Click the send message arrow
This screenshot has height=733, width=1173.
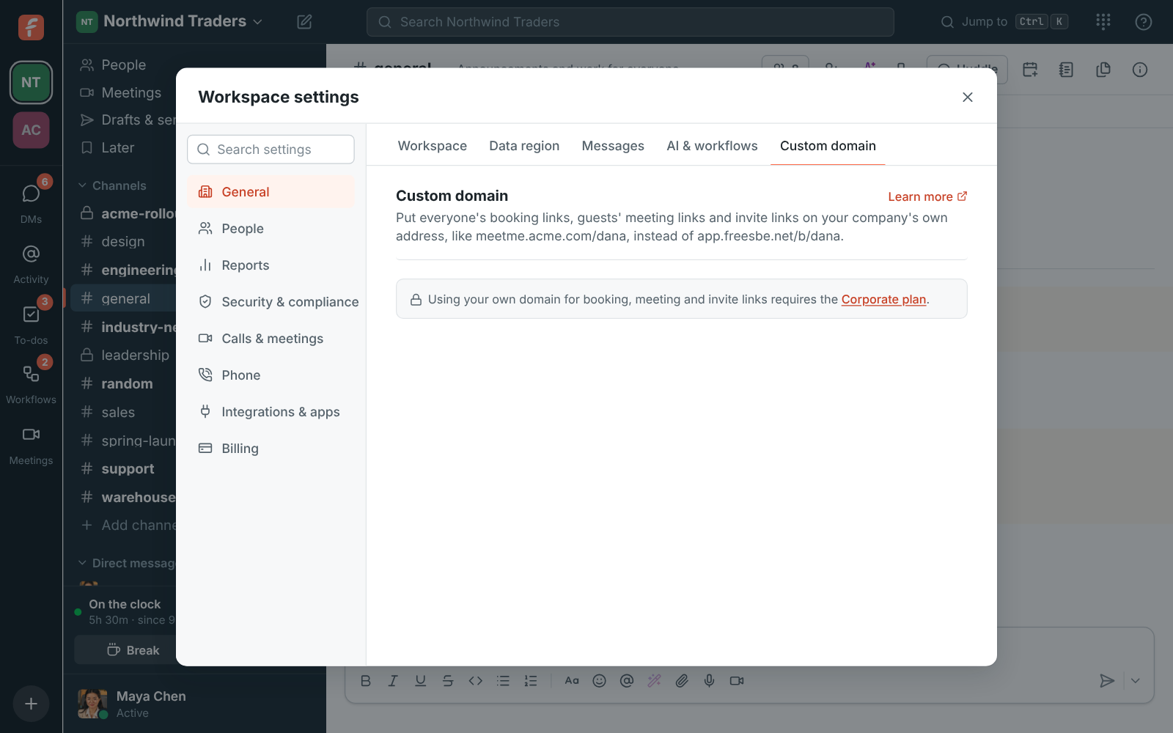tap(1107, 681)
